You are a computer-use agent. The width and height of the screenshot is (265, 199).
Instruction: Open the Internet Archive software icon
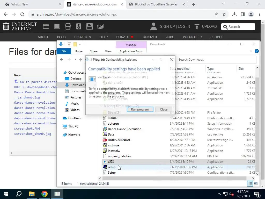pyautogui.click(x=89, y=26)
